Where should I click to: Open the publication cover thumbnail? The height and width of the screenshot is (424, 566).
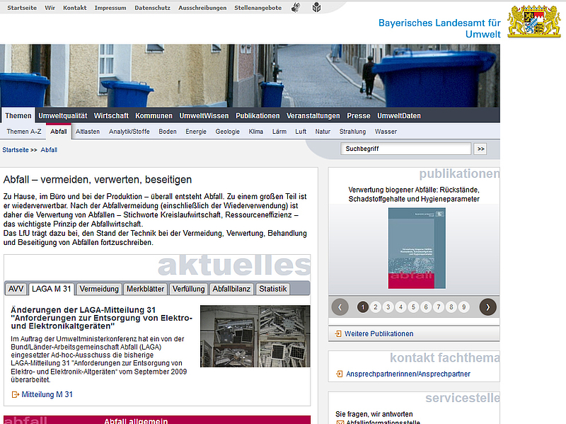click(x=417, y=248)
